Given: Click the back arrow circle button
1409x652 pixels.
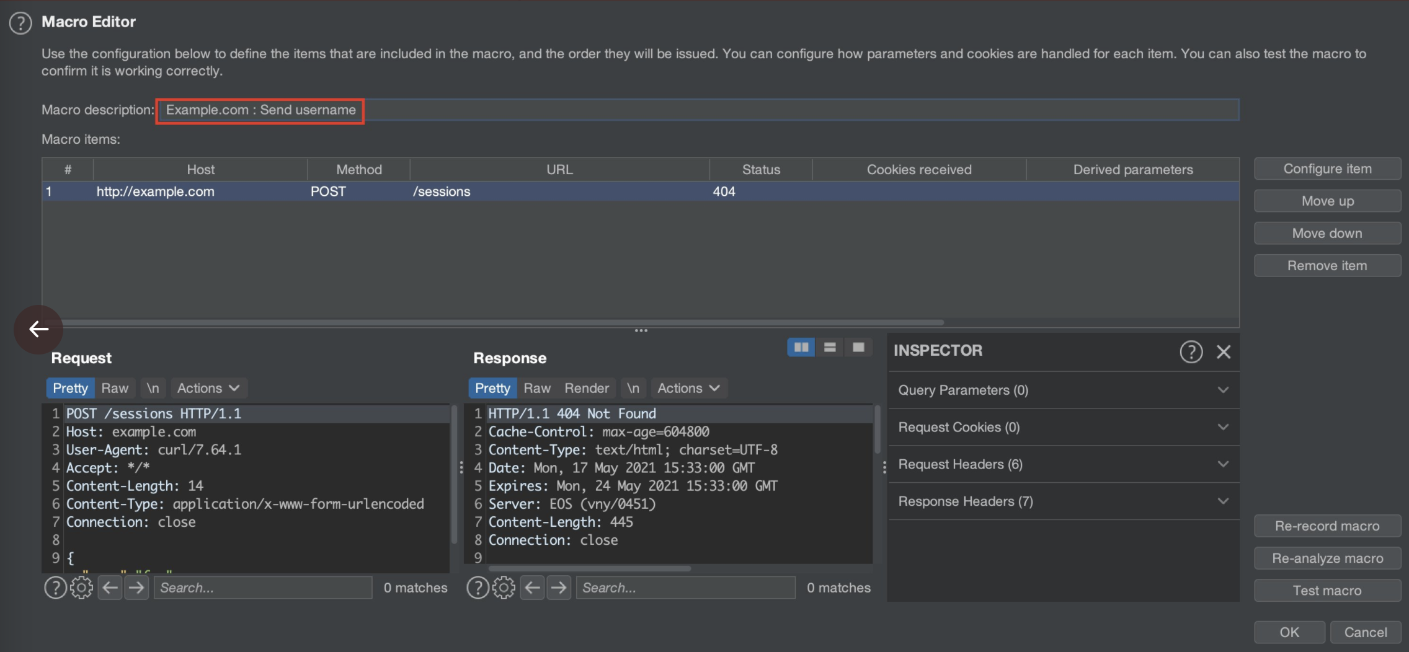Looking at the screenshot, I should (x=38, y=329).
